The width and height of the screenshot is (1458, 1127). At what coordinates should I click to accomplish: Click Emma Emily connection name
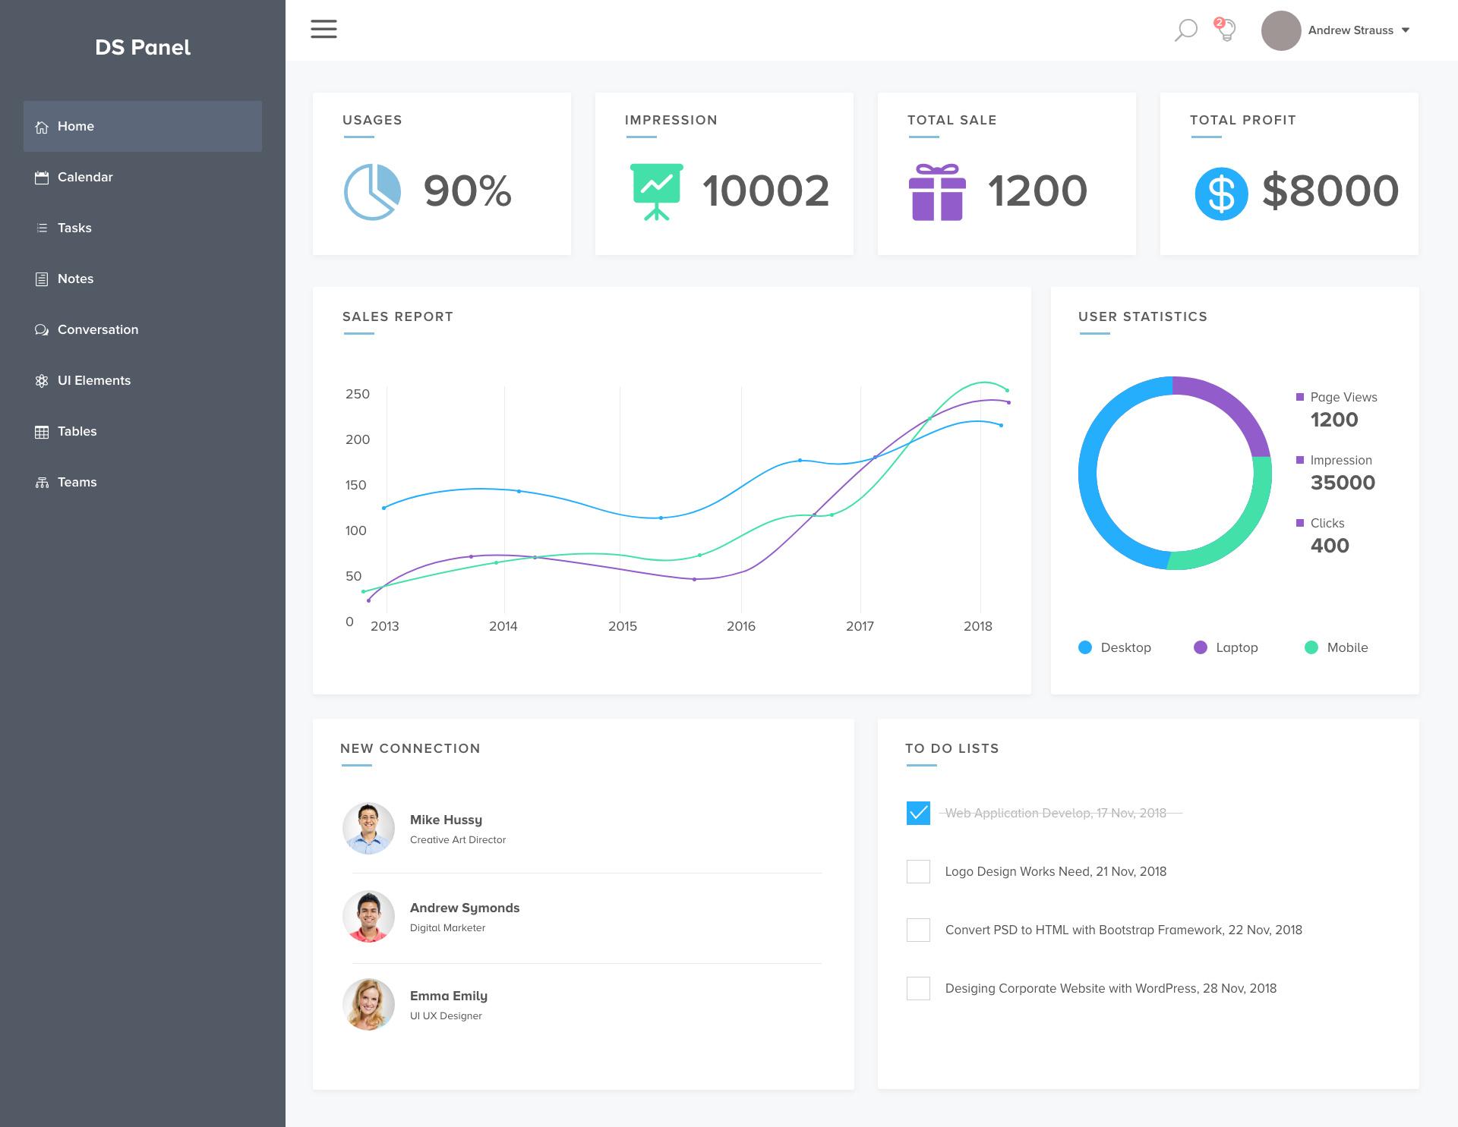448,996
